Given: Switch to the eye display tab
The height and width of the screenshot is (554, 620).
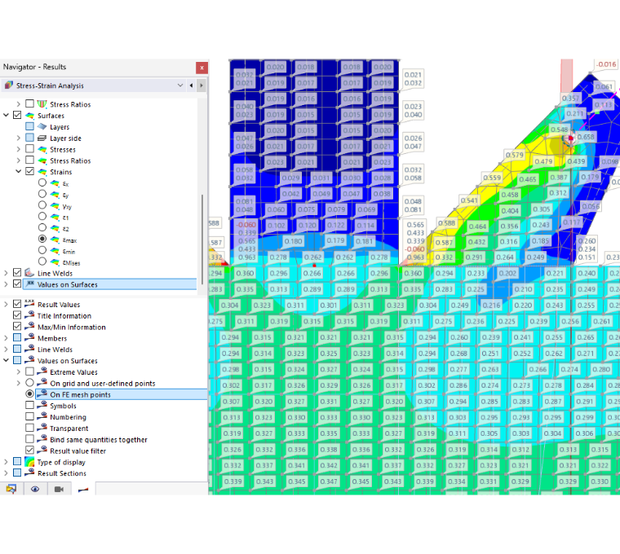Looking at the screenshot, I should tap(35, 489).
